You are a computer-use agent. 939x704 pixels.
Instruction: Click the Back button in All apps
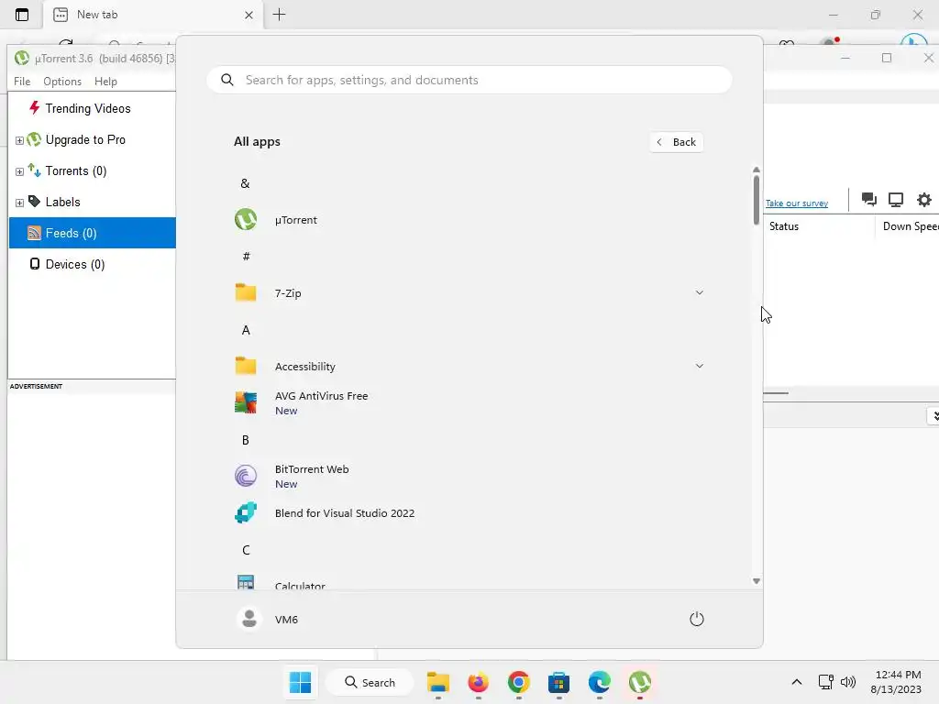[677, 142]
